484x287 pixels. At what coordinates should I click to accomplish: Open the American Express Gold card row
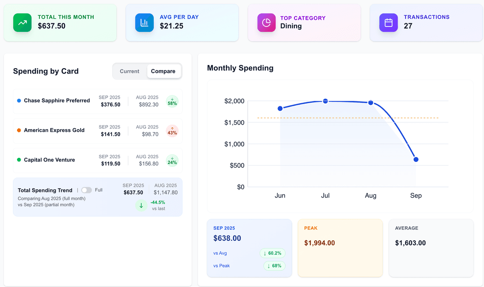click(x=54, y=130)
